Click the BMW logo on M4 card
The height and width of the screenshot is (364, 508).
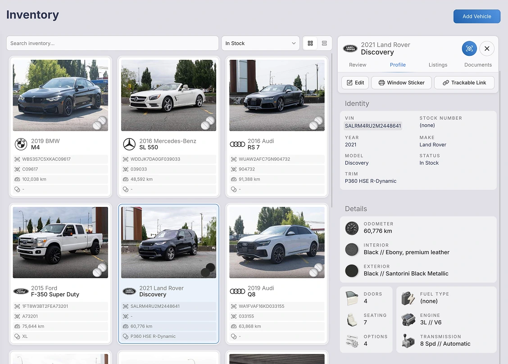coord(21,144)
